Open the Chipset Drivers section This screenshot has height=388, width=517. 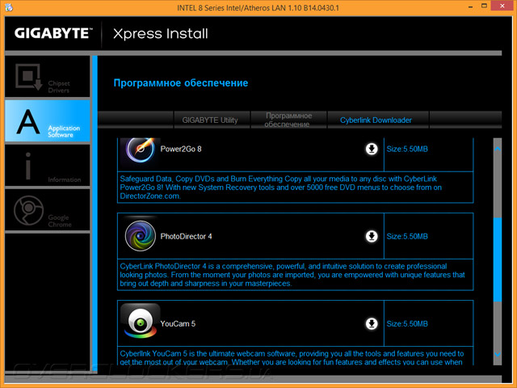tap(48, 77)
